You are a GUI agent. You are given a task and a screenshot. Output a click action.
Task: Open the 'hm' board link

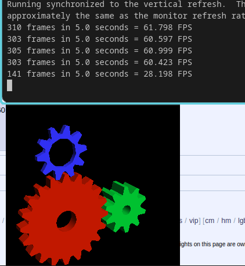coord(226,221)
